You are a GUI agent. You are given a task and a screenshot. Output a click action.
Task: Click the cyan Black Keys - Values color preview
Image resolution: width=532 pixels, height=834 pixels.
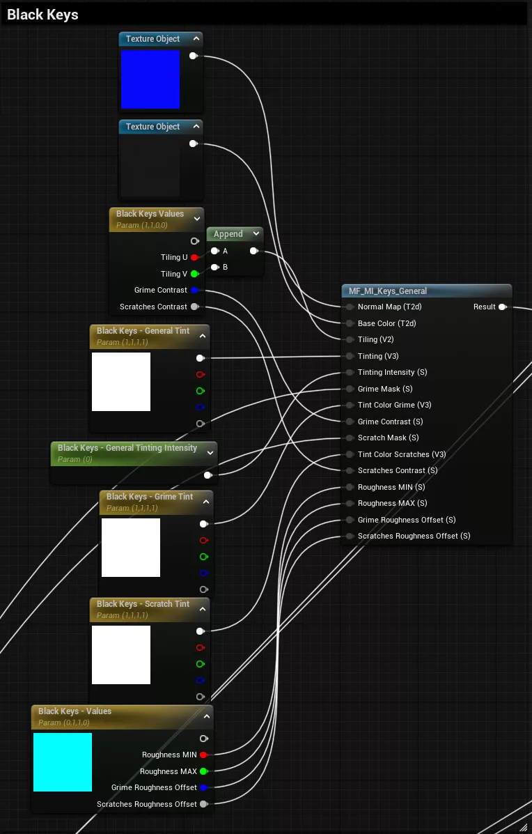point(63,762)
